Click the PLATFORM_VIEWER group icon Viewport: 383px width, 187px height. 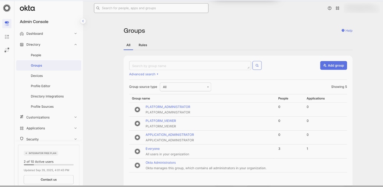pos(137,123)
